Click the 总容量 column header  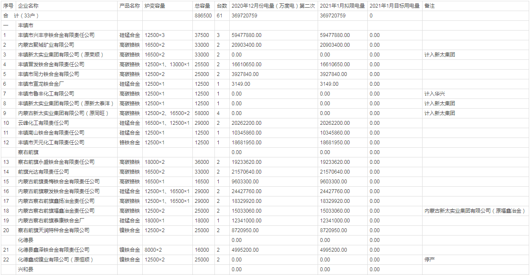[203, 6]
